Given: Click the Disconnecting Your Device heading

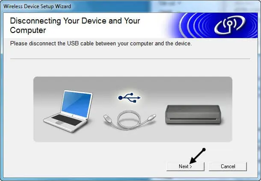Looking at the screenshot, I should point(75,26).
